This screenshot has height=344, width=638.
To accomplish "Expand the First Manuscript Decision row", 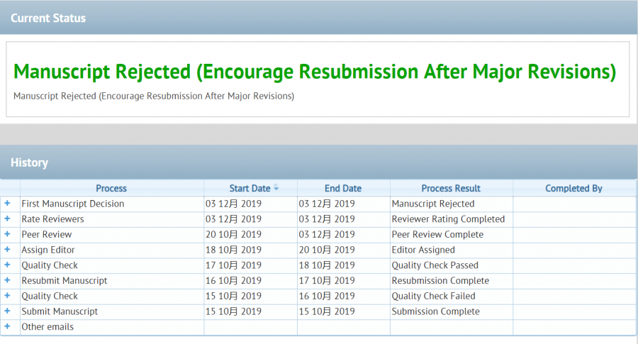I will (x=8, y=204).
